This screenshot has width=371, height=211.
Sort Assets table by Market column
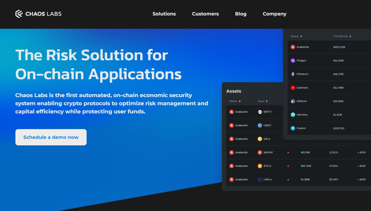(235, 101)
